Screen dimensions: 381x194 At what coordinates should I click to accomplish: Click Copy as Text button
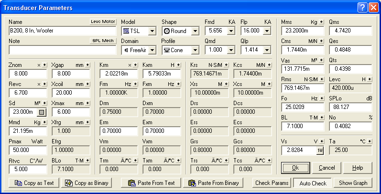coord(34,183)
